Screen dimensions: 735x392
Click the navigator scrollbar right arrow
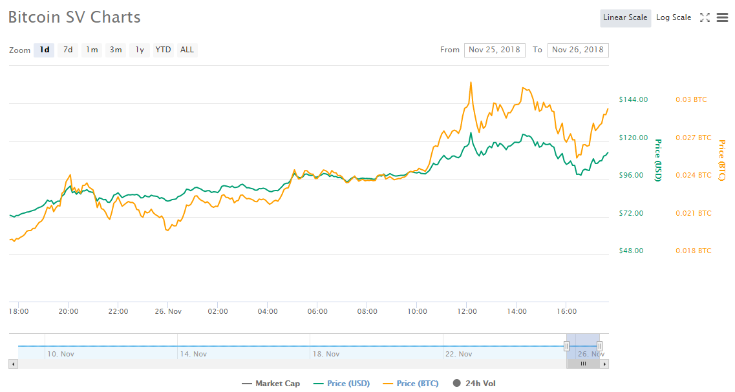point(603,364)
